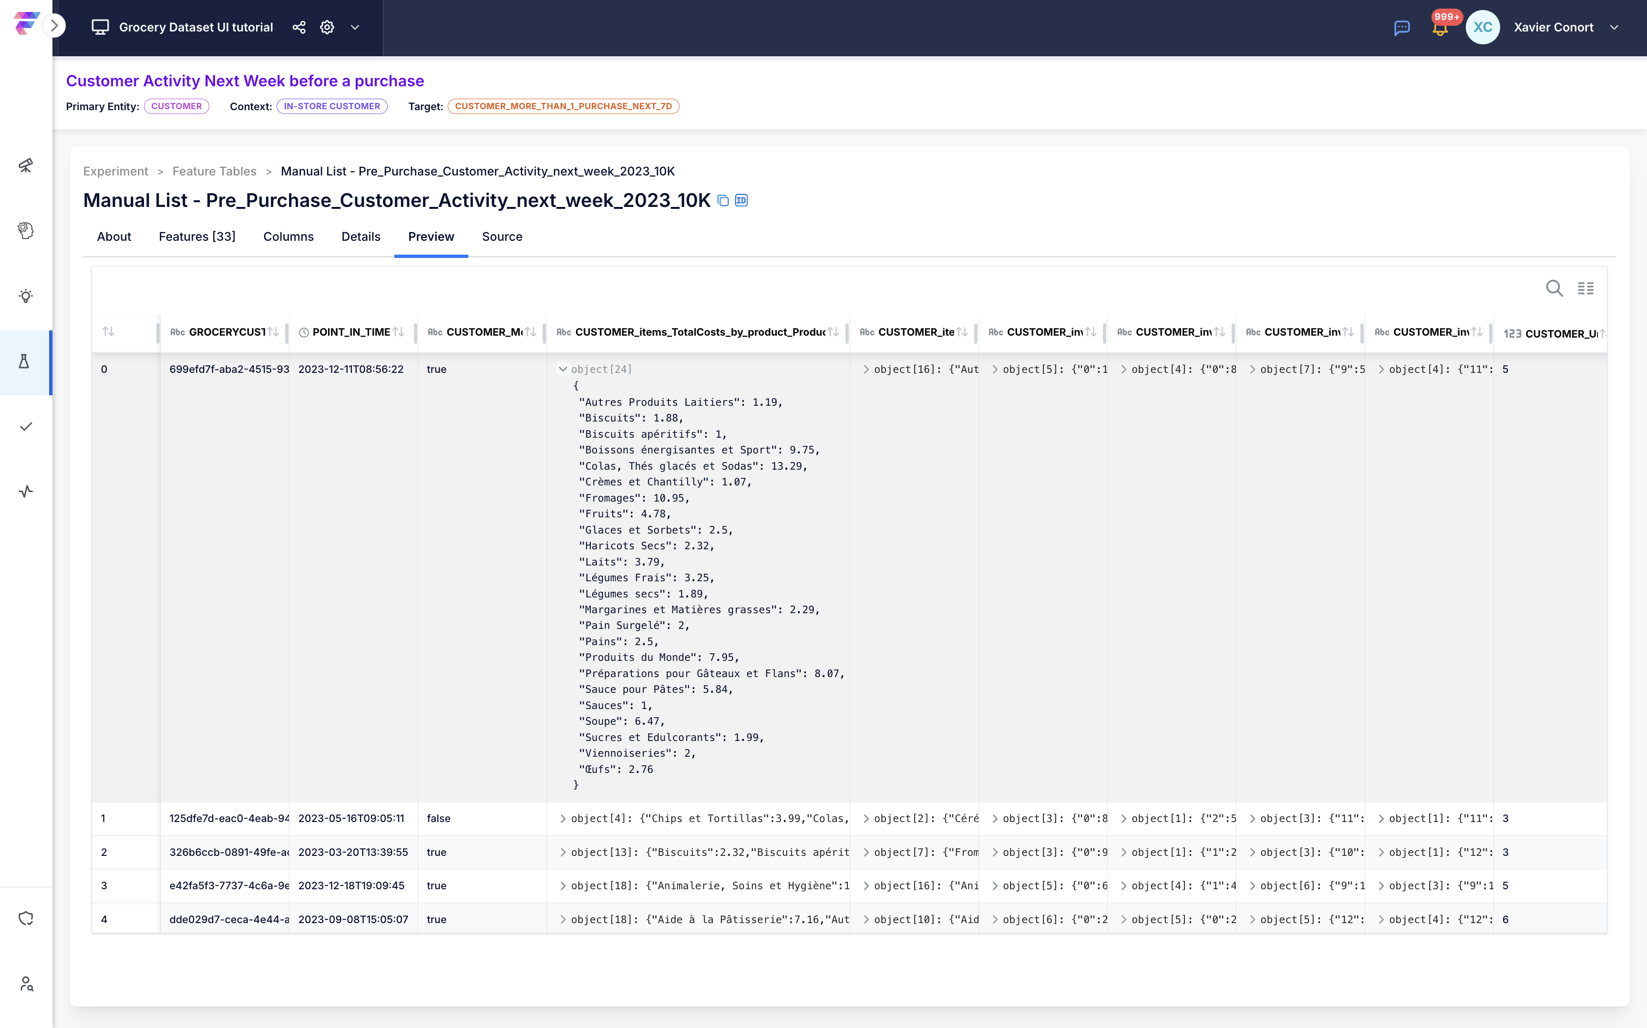Sort the POINT_IN_TIME column
The width and height of the screenshot is (1647, 1028).
click(399, 332)
